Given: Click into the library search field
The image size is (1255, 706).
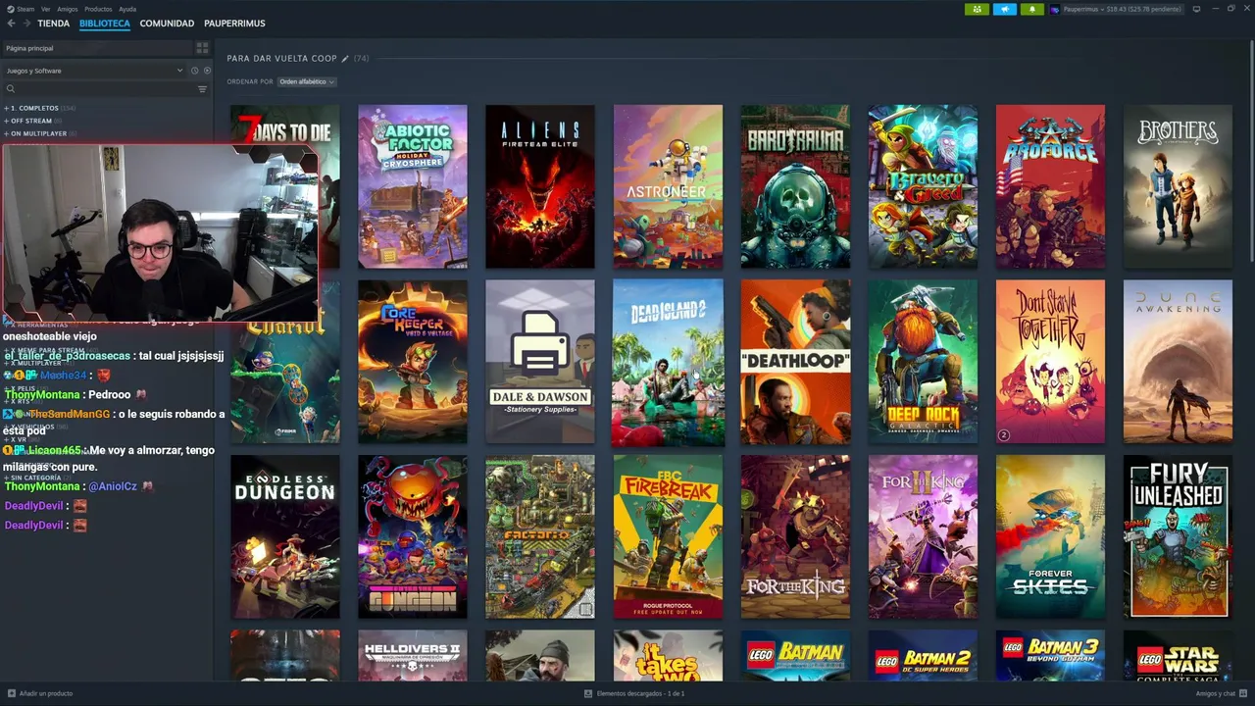Looking at the screenshot, I should (106, 89).
